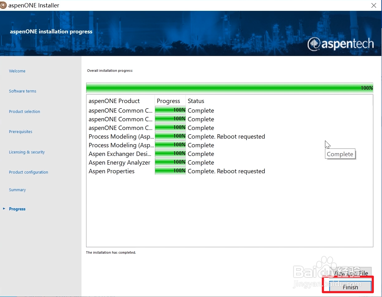Click the aspenONE Installer title bar icon
The image size is (382, 297).
point(3,5)
